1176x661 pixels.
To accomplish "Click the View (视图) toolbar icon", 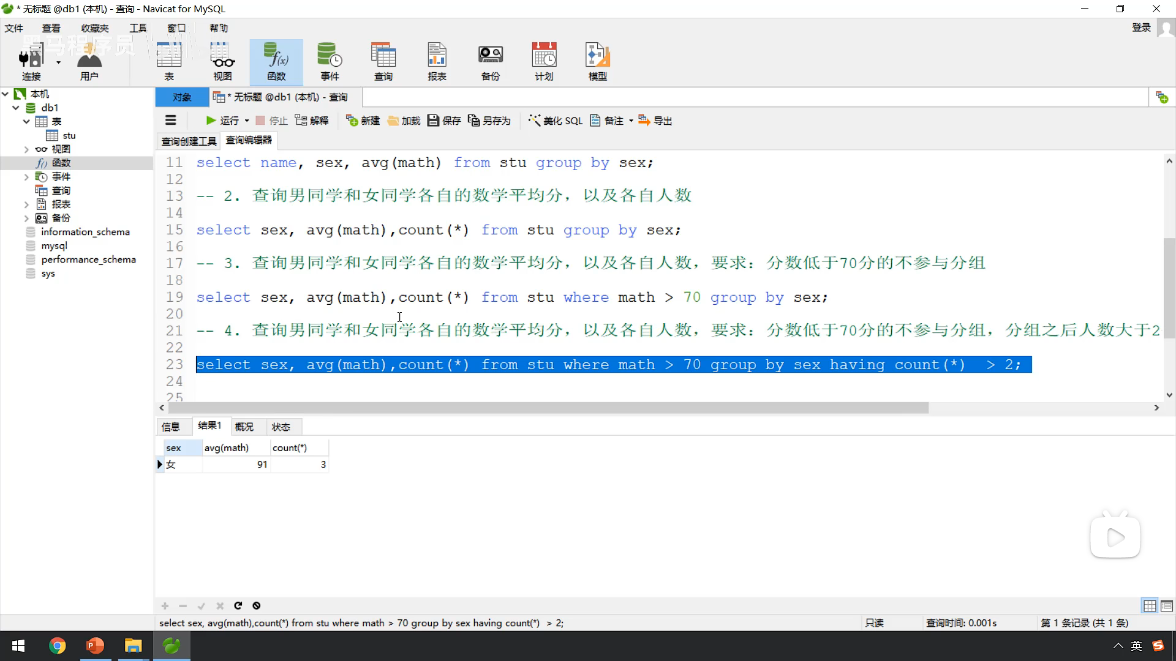I will (x=222, y=62).
